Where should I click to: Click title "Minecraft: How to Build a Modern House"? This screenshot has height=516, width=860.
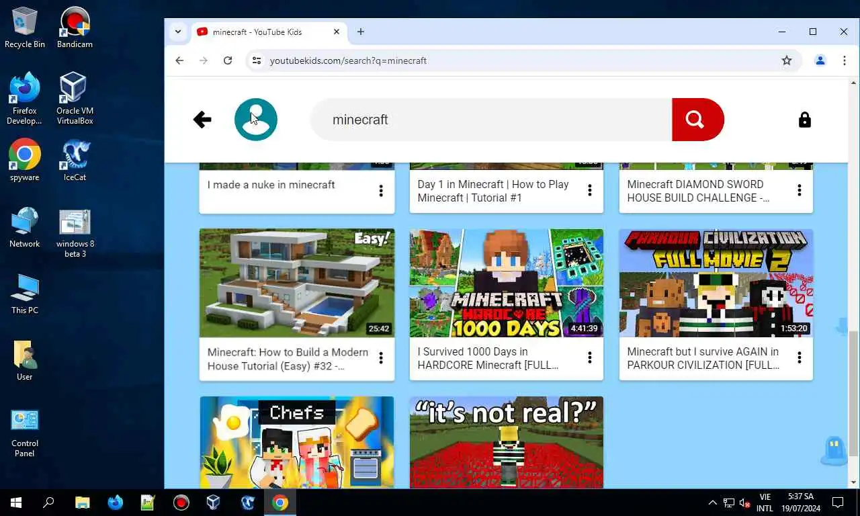288,359
